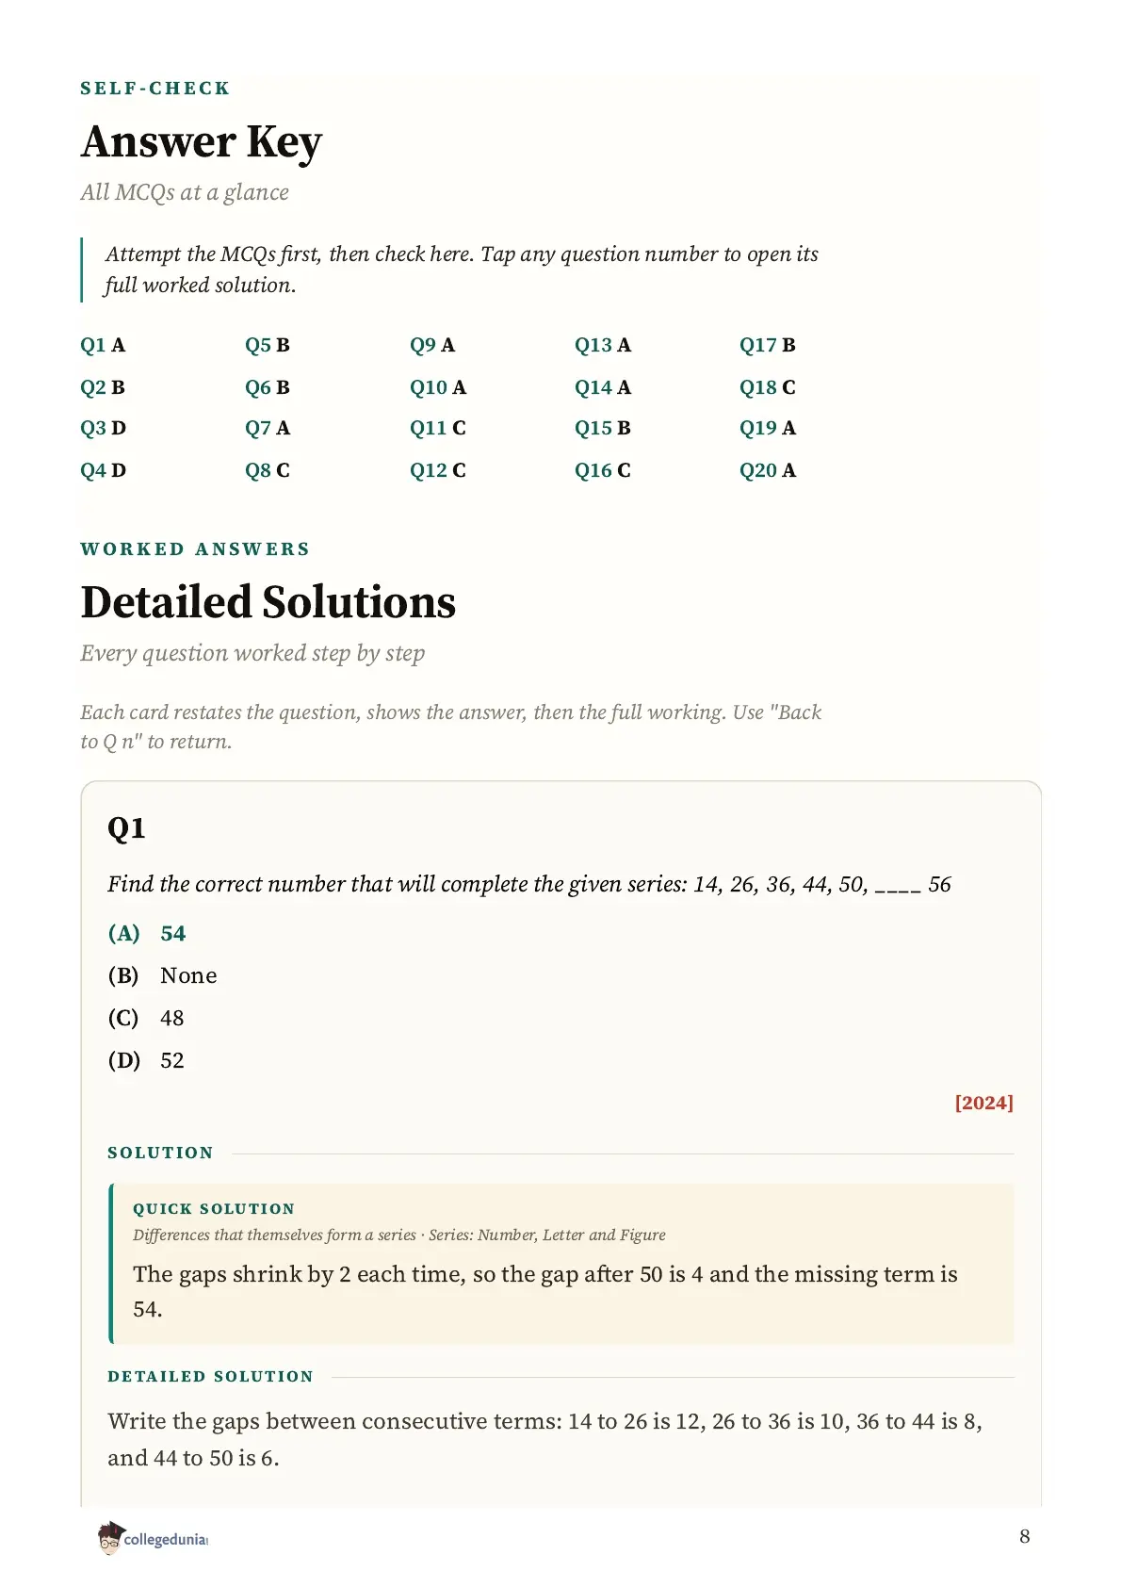Viewport: 1121px width, 1587px height.
Task: Click the Quick Solution heading
Action: click(214, 1209)
